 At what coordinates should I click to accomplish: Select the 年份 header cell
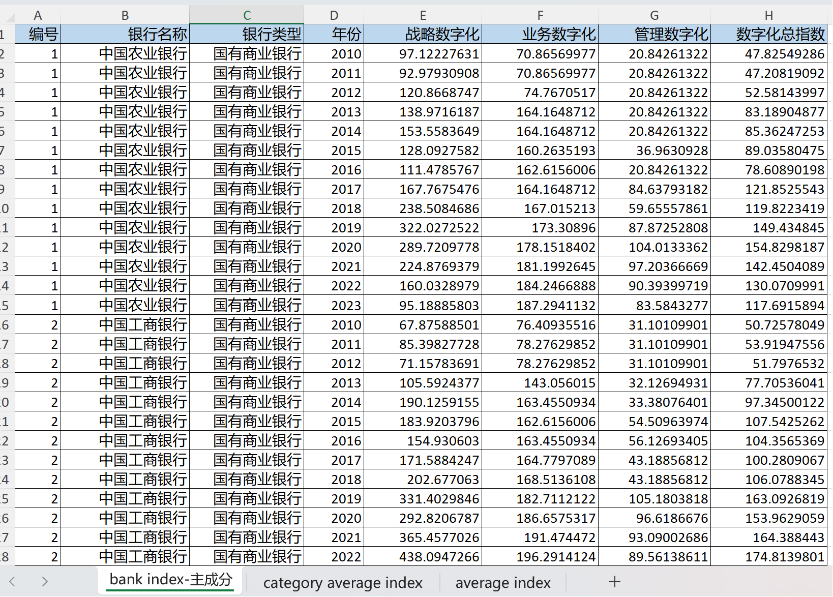[x=334, y=34]
